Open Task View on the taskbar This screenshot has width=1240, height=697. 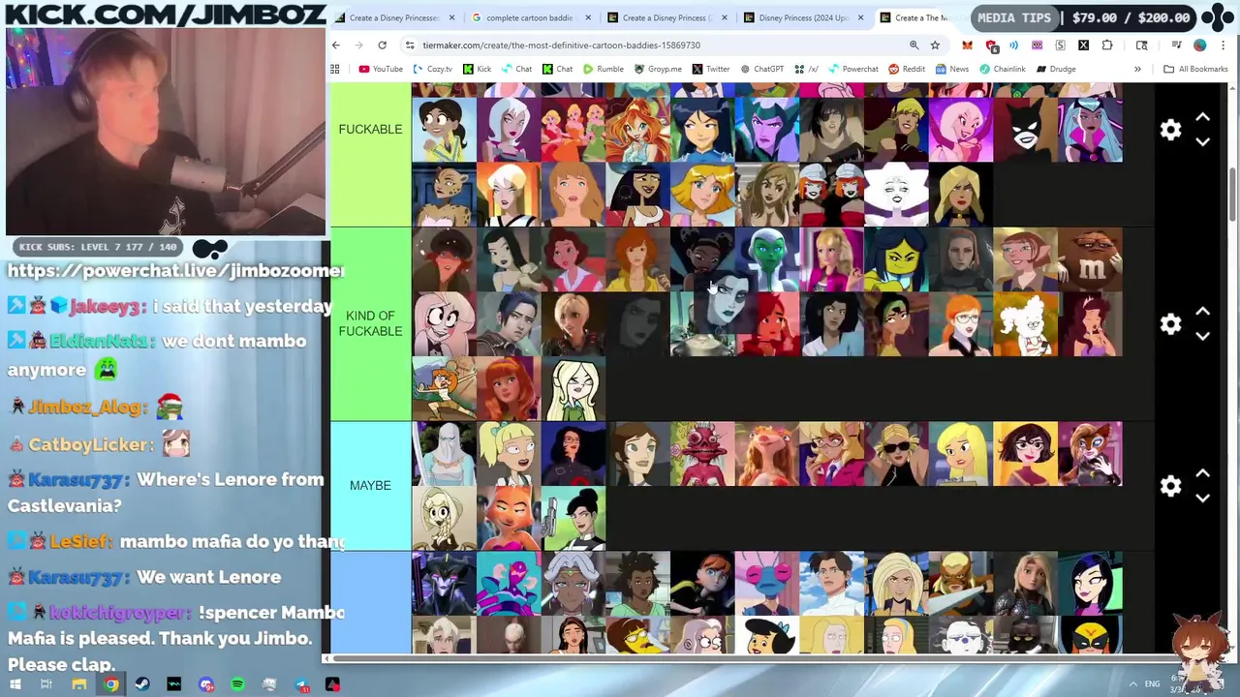[x=46, y=684]
